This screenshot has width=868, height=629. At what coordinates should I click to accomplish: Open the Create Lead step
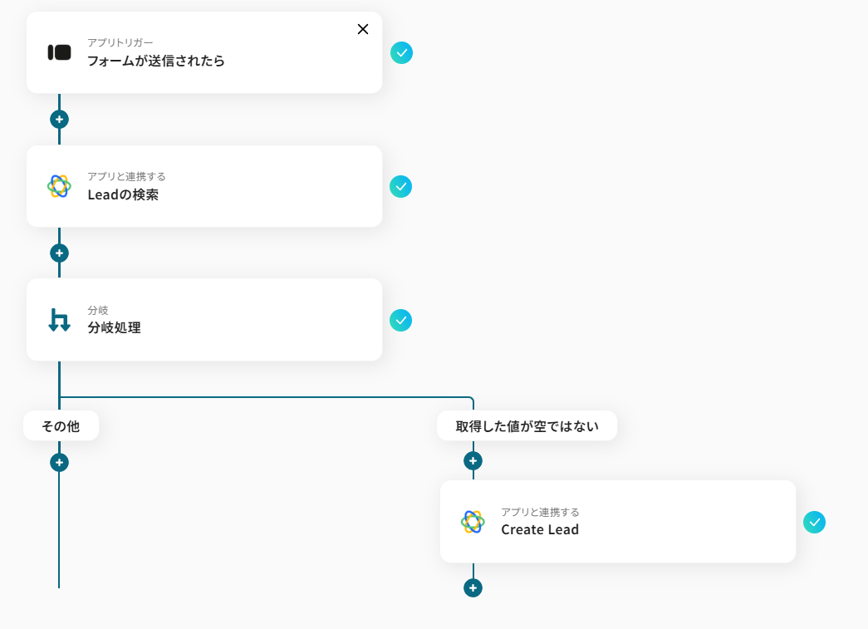pos(618,522)
